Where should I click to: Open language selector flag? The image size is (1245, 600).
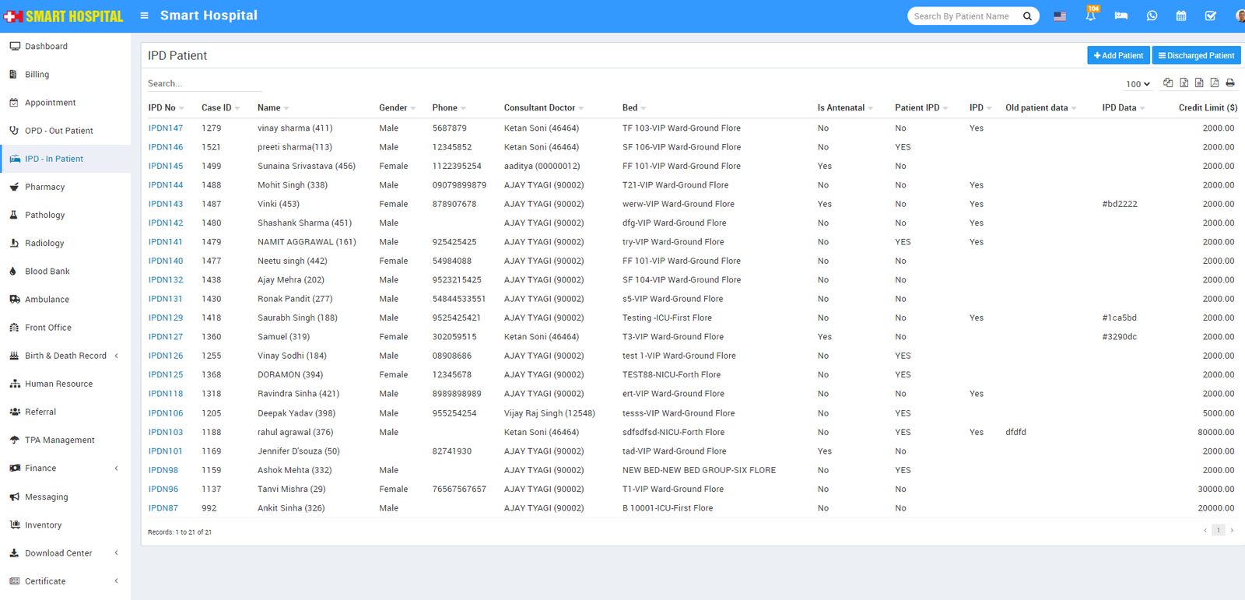pyautogui.click(x=1060, y=16)
